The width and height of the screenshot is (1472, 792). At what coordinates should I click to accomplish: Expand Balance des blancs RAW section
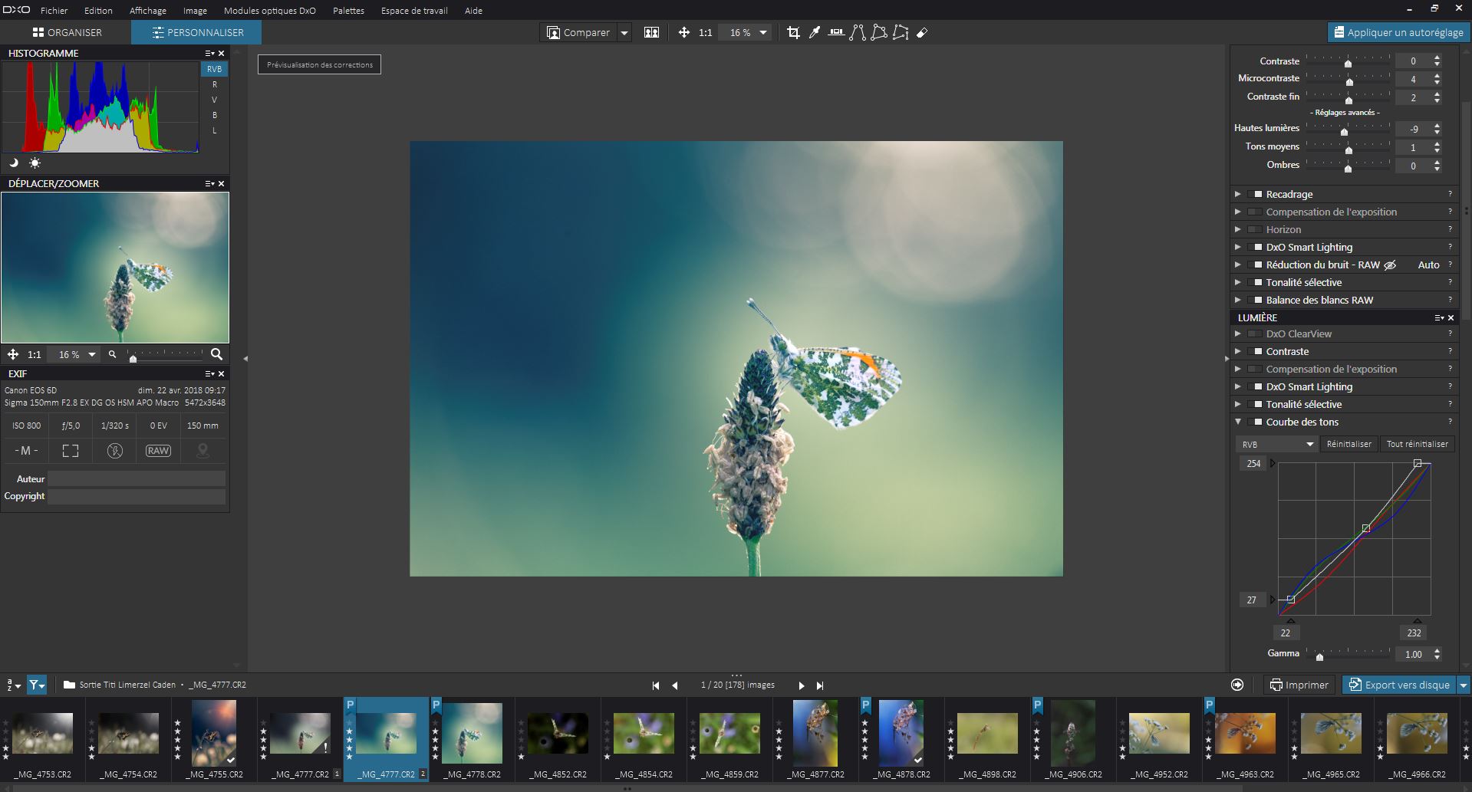tap(1237, 300)
